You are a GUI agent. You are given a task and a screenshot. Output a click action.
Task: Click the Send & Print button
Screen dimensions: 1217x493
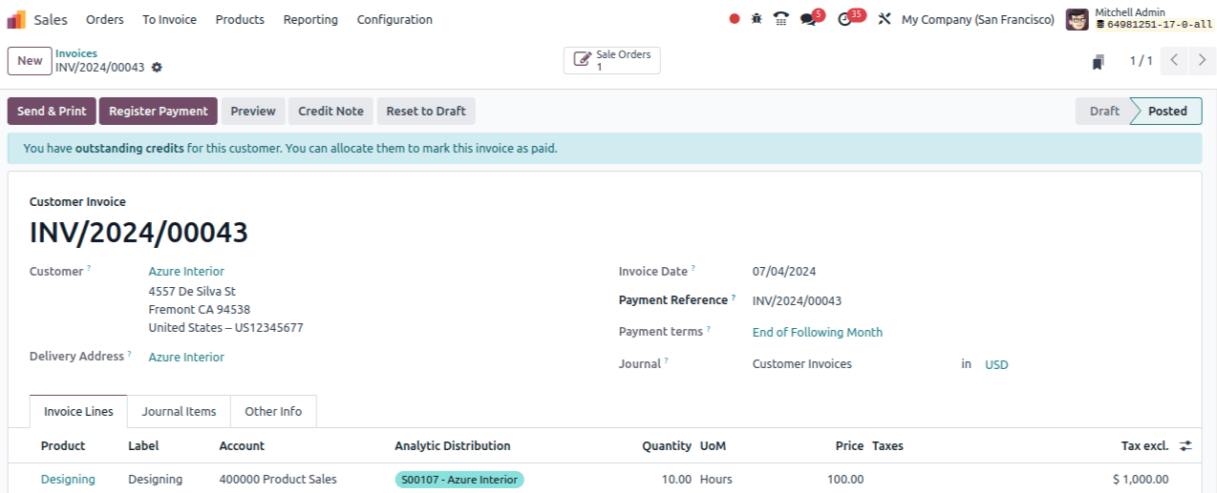click(x=52, y=112)
